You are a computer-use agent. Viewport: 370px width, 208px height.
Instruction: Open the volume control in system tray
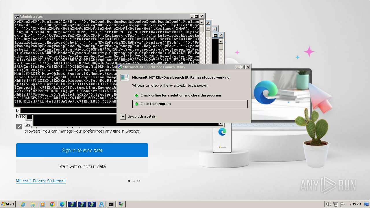(x=328, y=204)
